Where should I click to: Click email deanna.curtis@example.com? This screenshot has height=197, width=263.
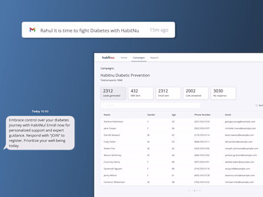pyautogui.click(x=240, y=175)
